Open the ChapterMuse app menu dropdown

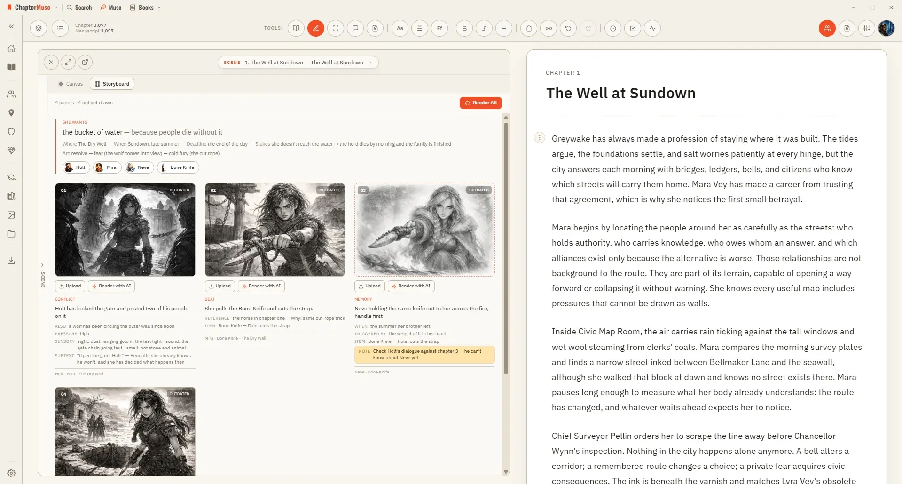click(32, 8)
